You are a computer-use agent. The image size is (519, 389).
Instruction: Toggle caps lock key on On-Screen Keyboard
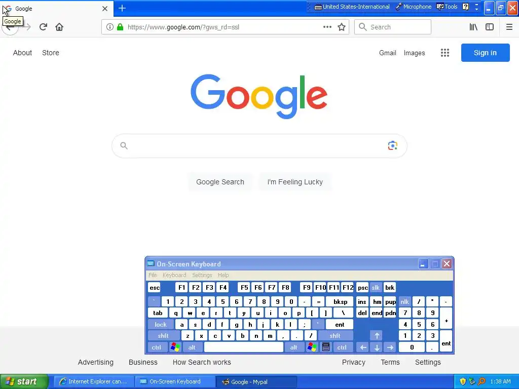[x=161, y=325]
